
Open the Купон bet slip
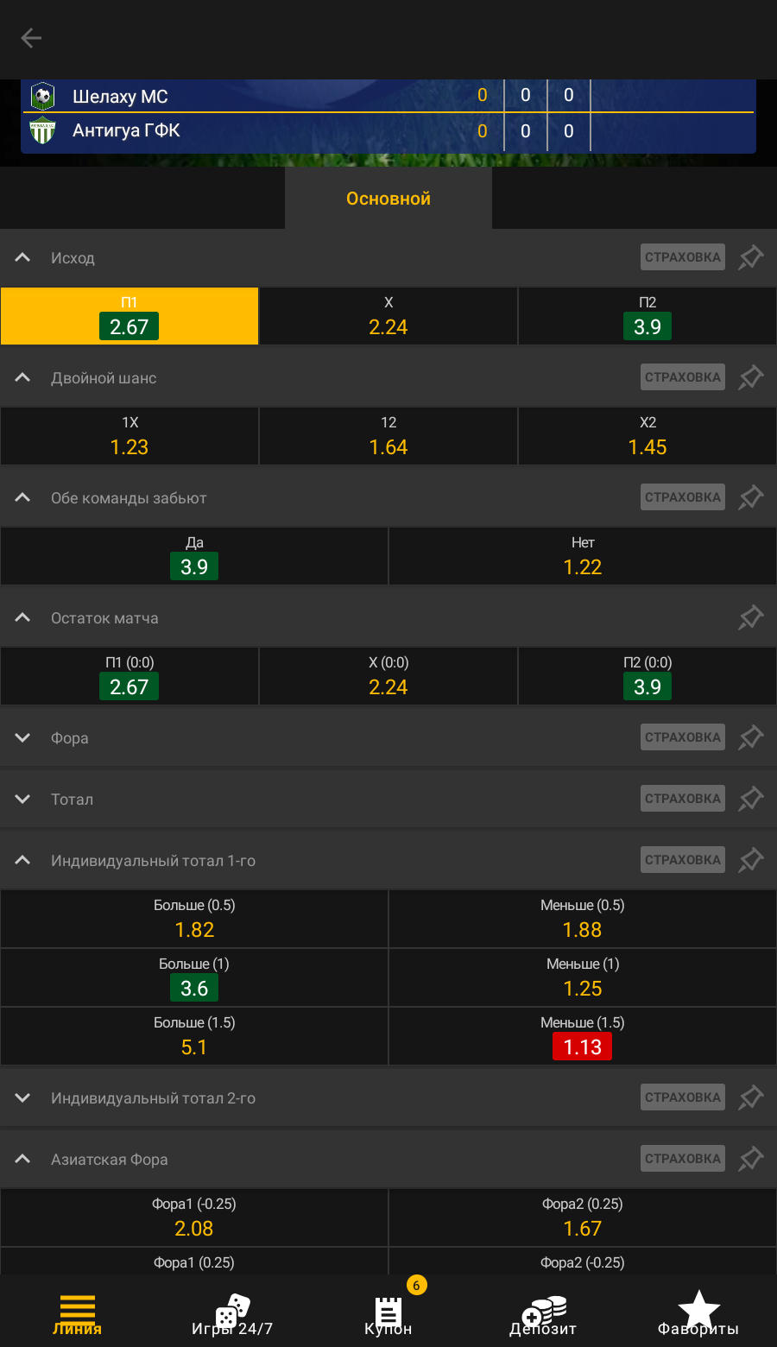pyautogui.click(x=388, y=1314)
